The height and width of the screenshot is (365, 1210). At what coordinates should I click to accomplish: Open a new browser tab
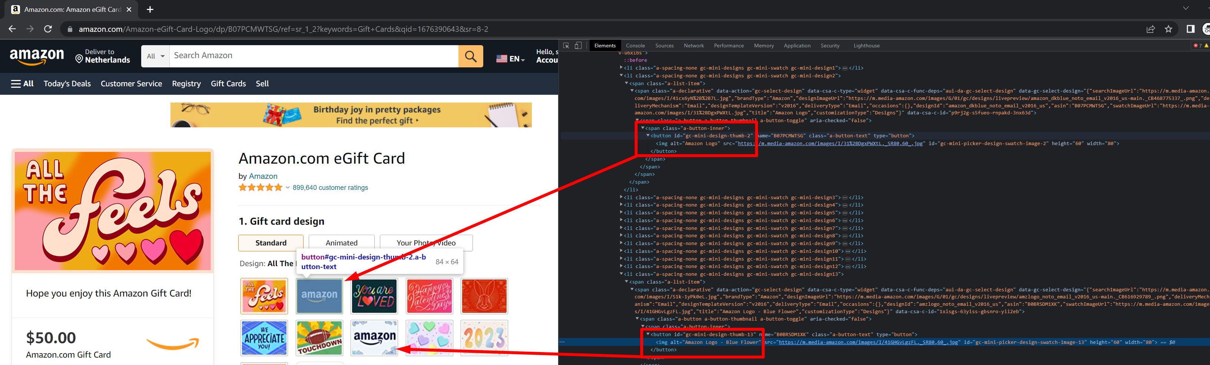pos(150,9)
